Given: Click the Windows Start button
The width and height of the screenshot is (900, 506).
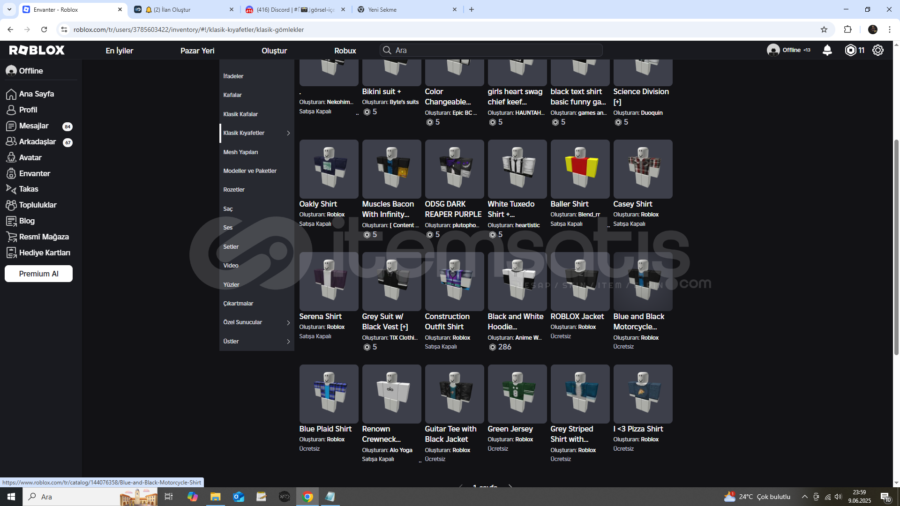Looking at the screenshot, I should pyautogui.click(x=11, y=497).
